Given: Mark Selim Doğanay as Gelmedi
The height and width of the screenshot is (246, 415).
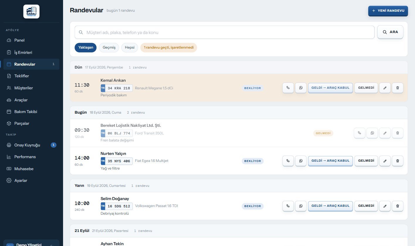Looking at the screenshot, I should pyautogui.click(x=366, y=206).
